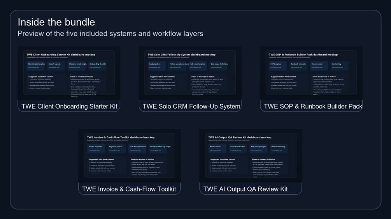The width and height of the screenshot is (391, 219).
Task: Click the "Lead pipeline" card
Action: click(157, 66)
